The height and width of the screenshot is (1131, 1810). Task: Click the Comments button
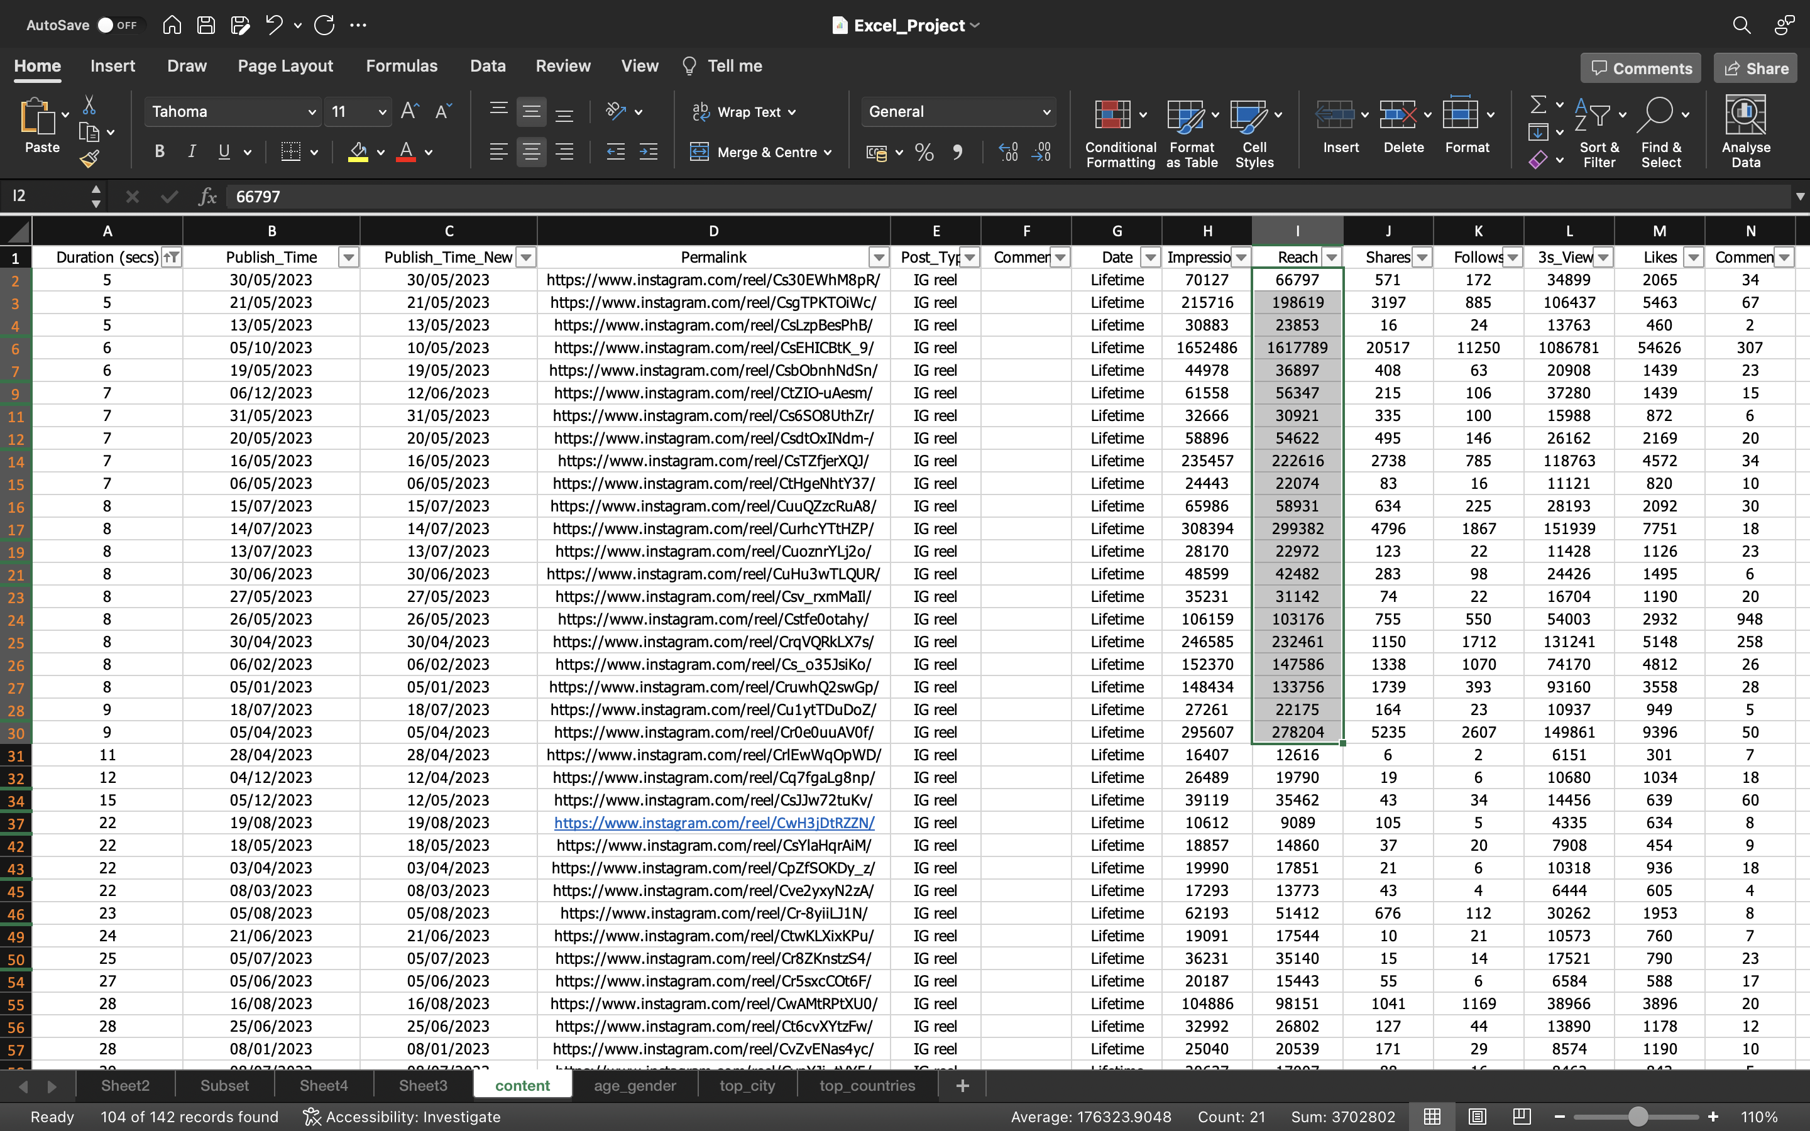coord(1641,68)
